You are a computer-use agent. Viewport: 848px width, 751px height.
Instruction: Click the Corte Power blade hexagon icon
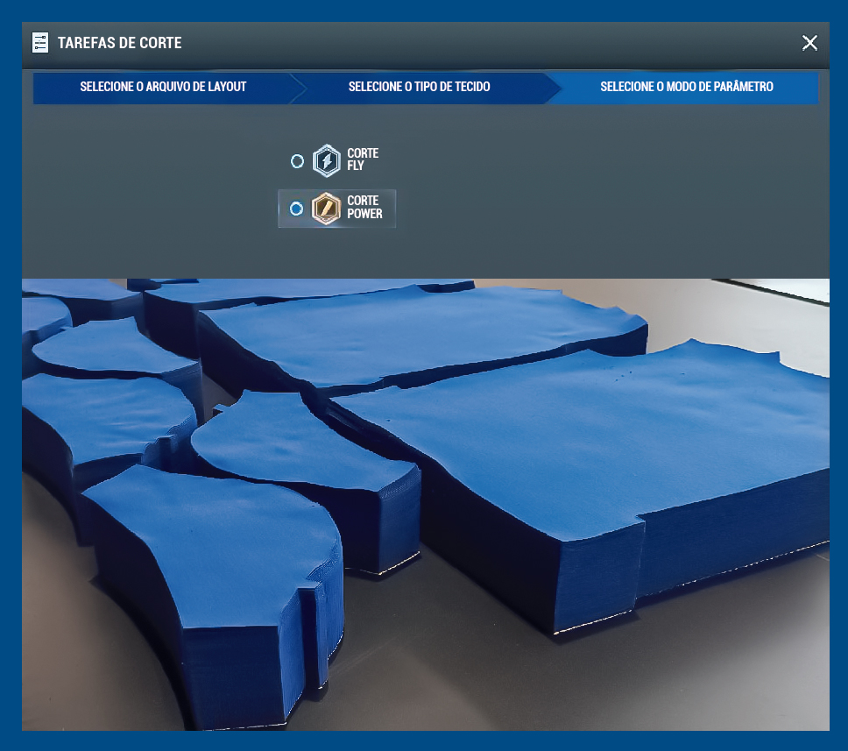(327, 209)
